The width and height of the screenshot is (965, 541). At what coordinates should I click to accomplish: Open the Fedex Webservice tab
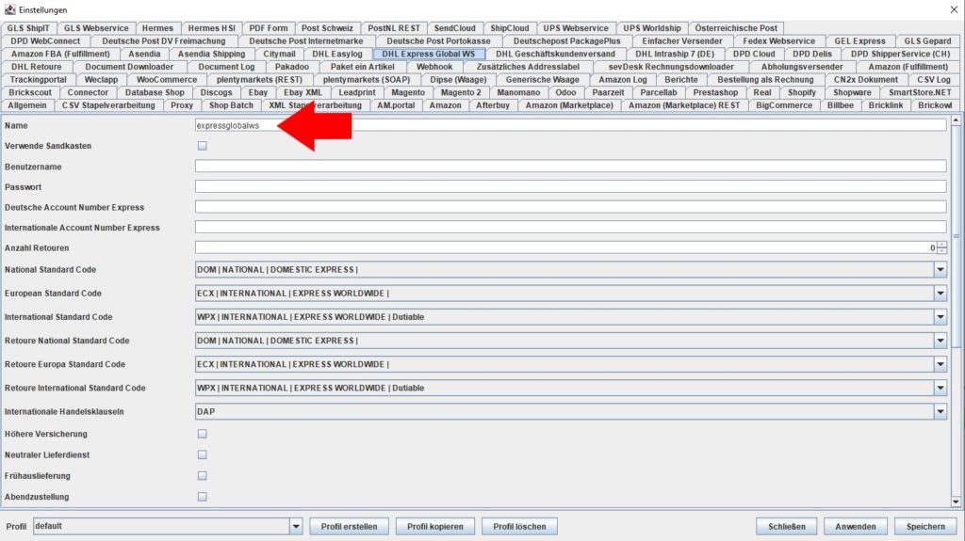pos(778,41)
